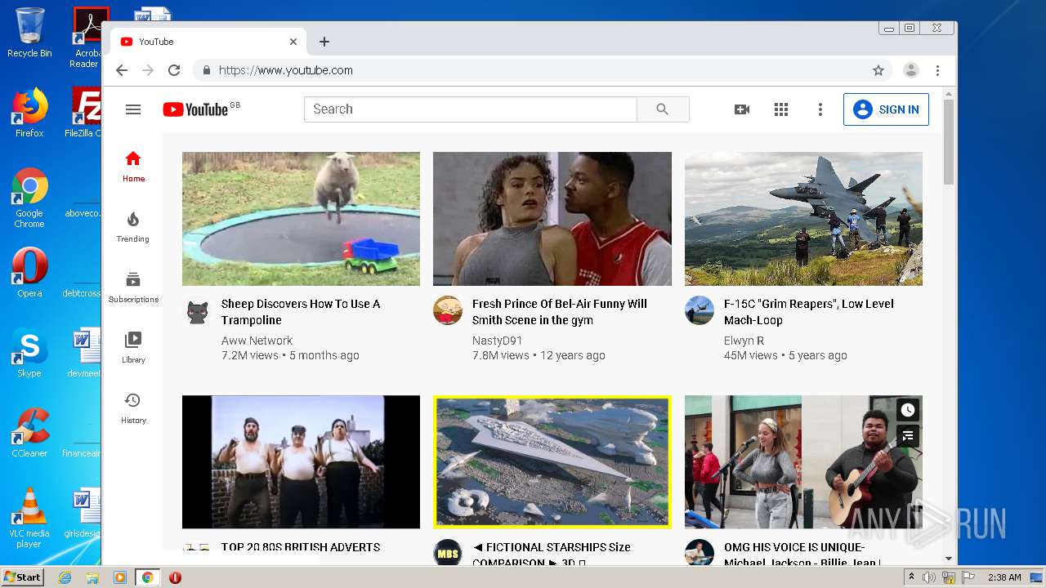Launch Internet Explorer from taskbar

[65, 577]
